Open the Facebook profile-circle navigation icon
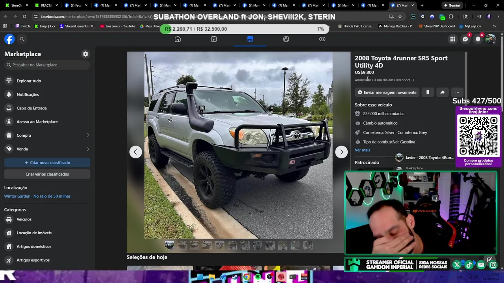Viewport: 504px width, 283px height. [x=286, y=39]
